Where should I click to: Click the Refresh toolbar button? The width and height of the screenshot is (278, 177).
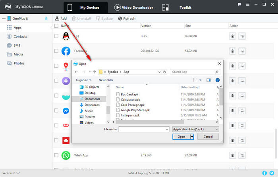coord(127,18)
